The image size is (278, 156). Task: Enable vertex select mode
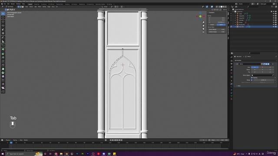point(18,7)
